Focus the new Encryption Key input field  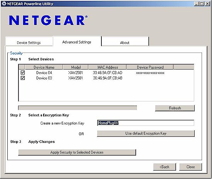click(x=146, y=123)
